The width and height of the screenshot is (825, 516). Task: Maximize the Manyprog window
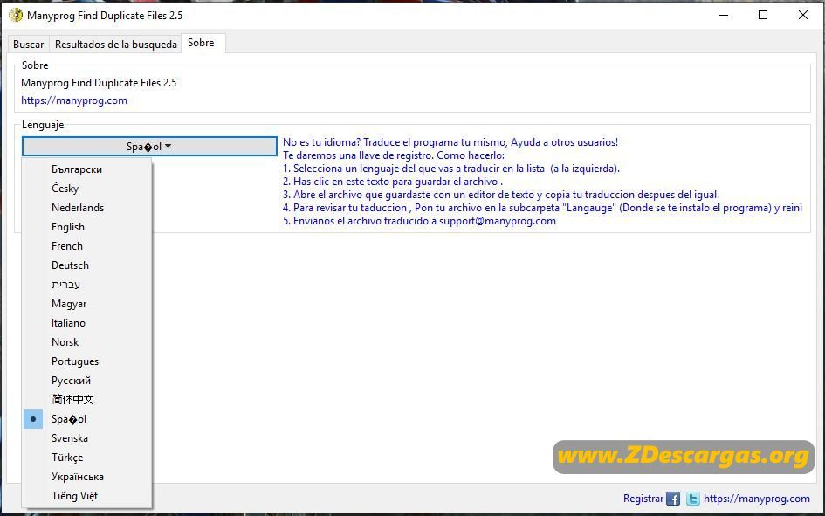pos(763,15)
